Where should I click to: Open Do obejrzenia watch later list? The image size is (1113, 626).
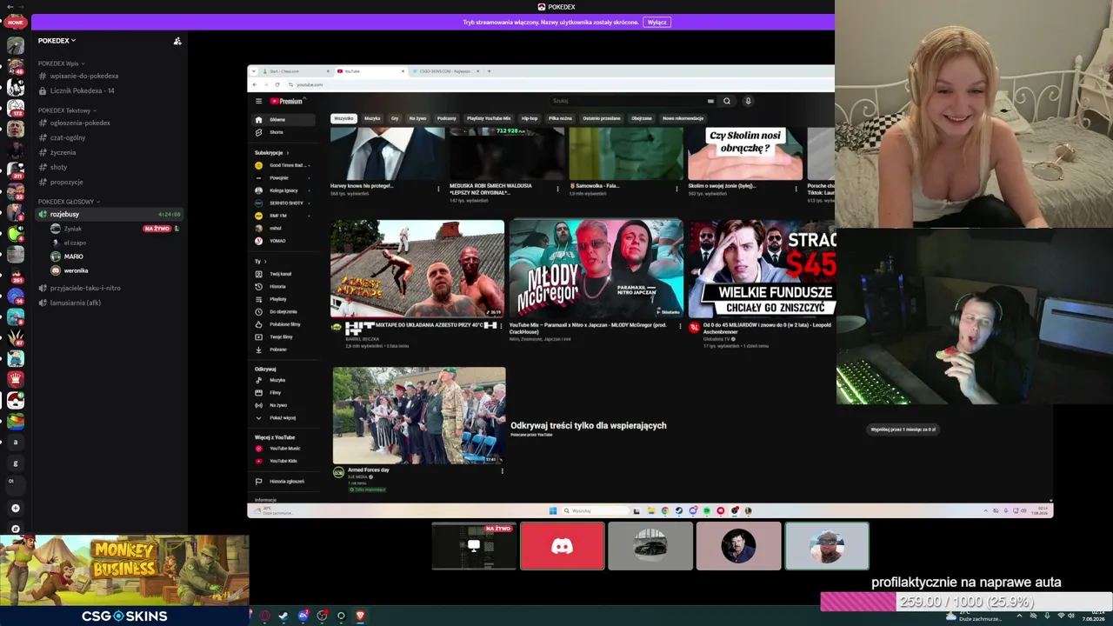click(283, 311)
